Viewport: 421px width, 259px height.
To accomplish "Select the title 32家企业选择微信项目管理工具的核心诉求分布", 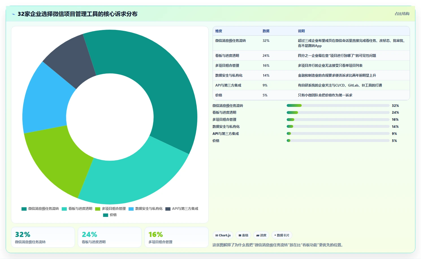I will (77, 14).
